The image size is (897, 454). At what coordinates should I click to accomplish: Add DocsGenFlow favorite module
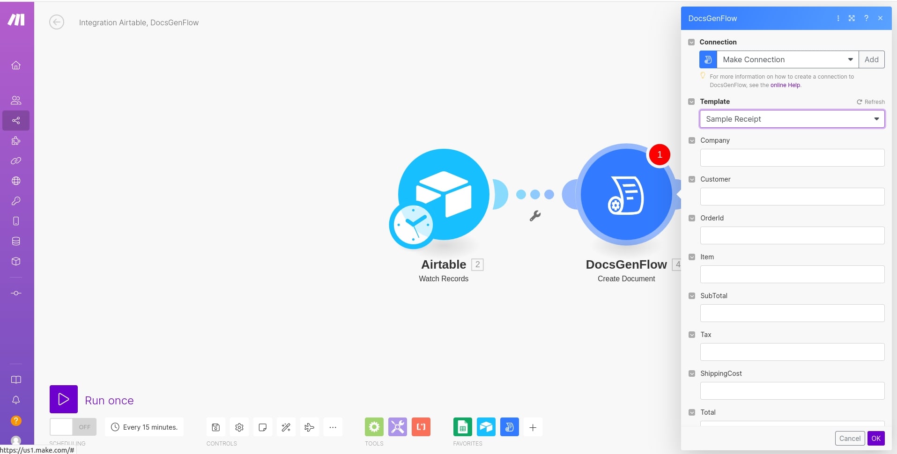point(510,427)
